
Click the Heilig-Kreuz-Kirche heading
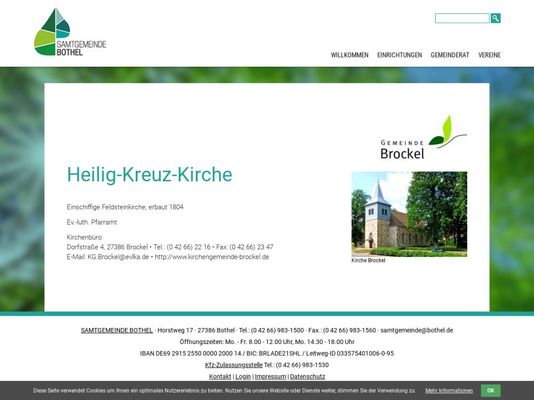pos(150,175)
